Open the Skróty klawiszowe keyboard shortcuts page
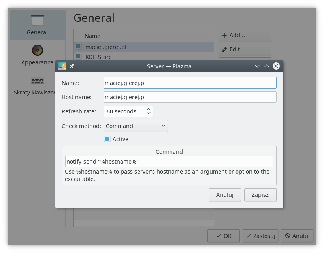This screenshot has height=253, width=324. pyautogui.click(x=34, y=85)
